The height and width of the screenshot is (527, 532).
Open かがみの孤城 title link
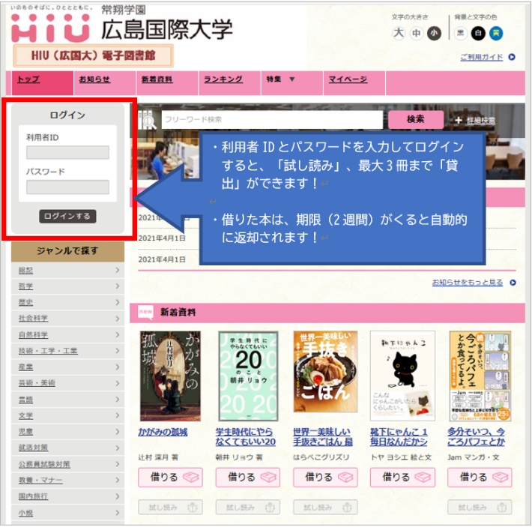pyautogui.click(x=163, y=432)
